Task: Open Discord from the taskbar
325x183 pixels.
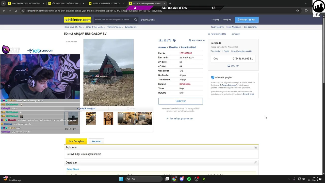Action: [182, 179]
